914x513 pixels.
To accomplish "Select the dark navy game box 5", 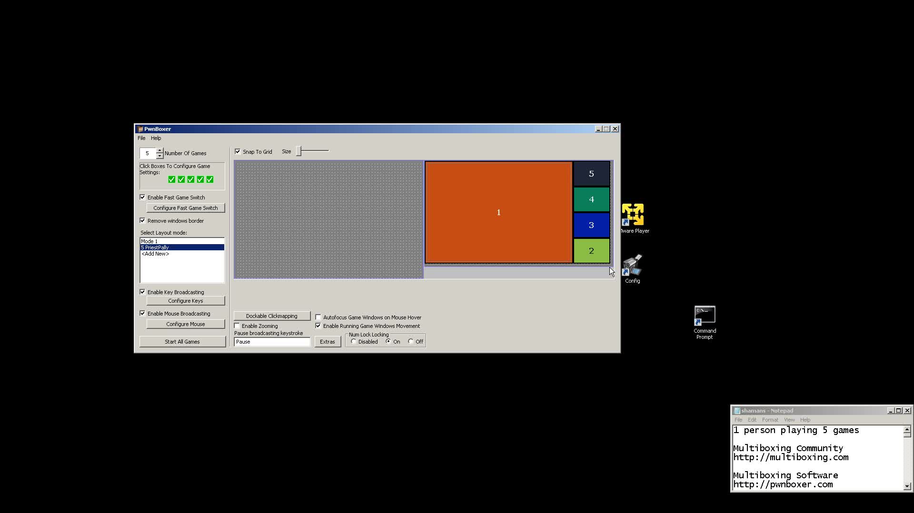I will [x=591, y=174].
